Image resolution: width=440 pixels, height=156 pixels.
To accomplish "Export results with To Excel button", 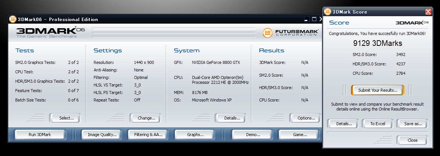I will [377, 124].
